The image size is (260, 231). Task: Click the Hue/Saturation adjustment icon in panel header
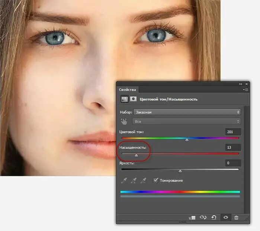pyautogui.click(x=125, y=99)
